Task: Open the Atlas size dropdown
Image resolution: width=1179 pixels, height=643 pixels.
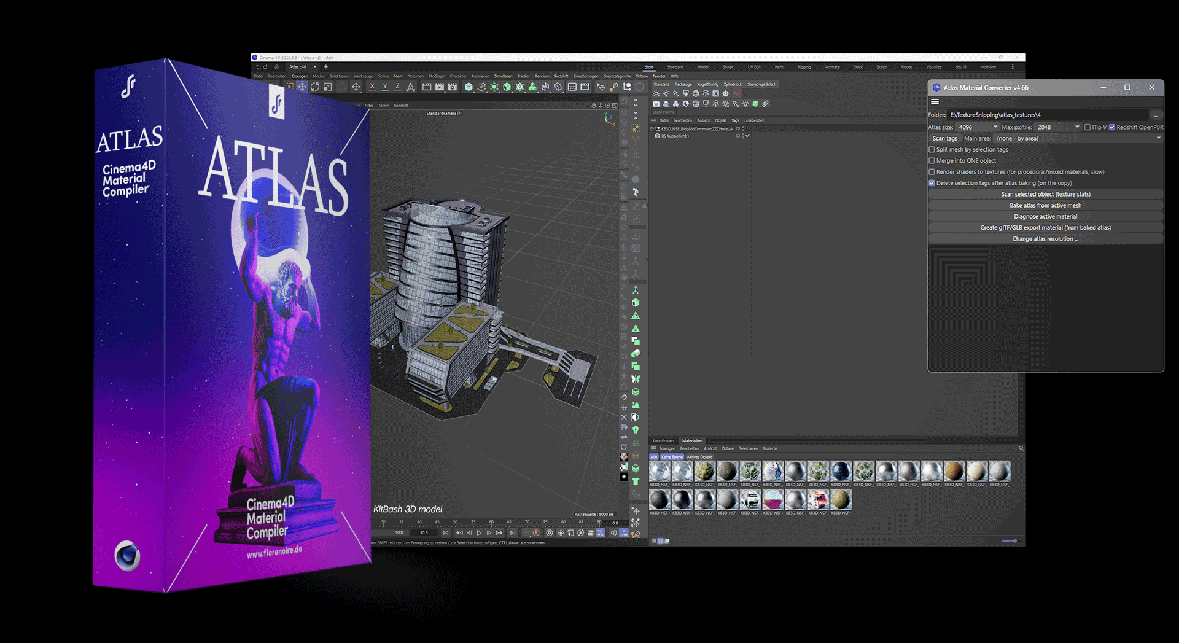Action: coord(978,127)
